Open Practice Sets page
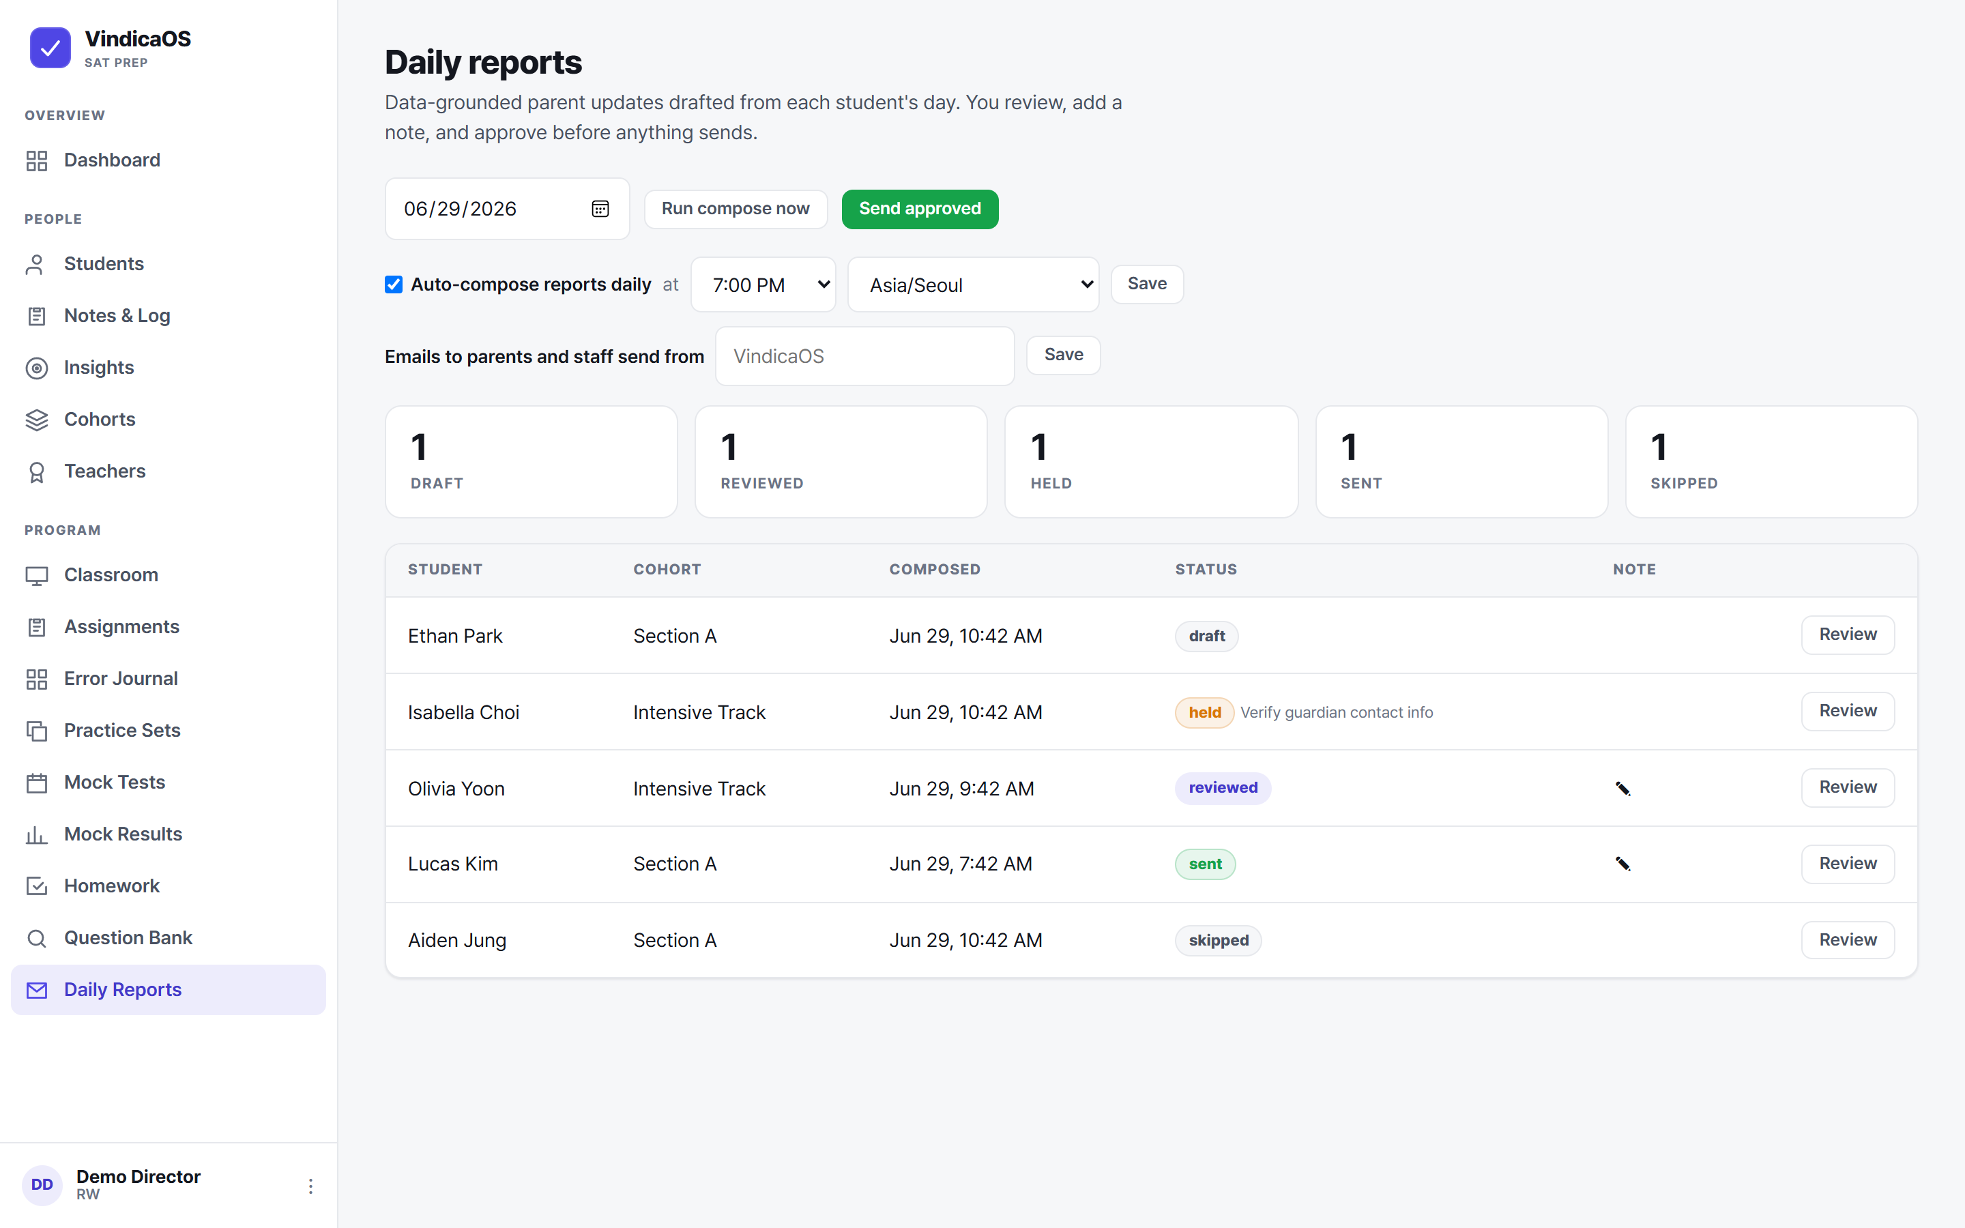 pyautogui.click(x=168, y=731)
